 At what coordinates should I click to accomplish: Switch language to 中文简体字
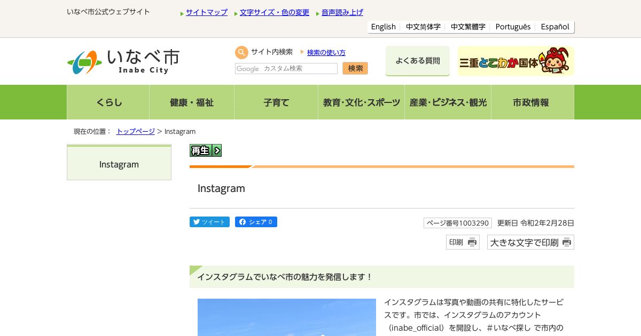point(423,27)
